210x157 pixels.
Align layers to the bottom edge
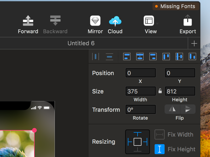pyautogui.click(x=192, y=57)
